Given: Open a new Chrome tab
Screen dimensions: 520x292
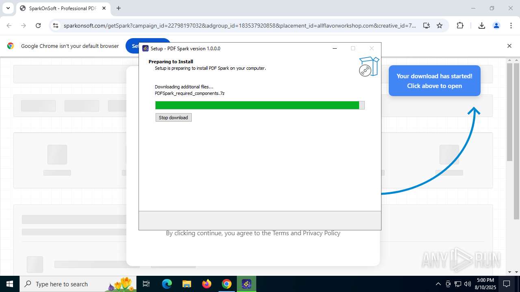Looking at the screenshot, I should point(119,8).
